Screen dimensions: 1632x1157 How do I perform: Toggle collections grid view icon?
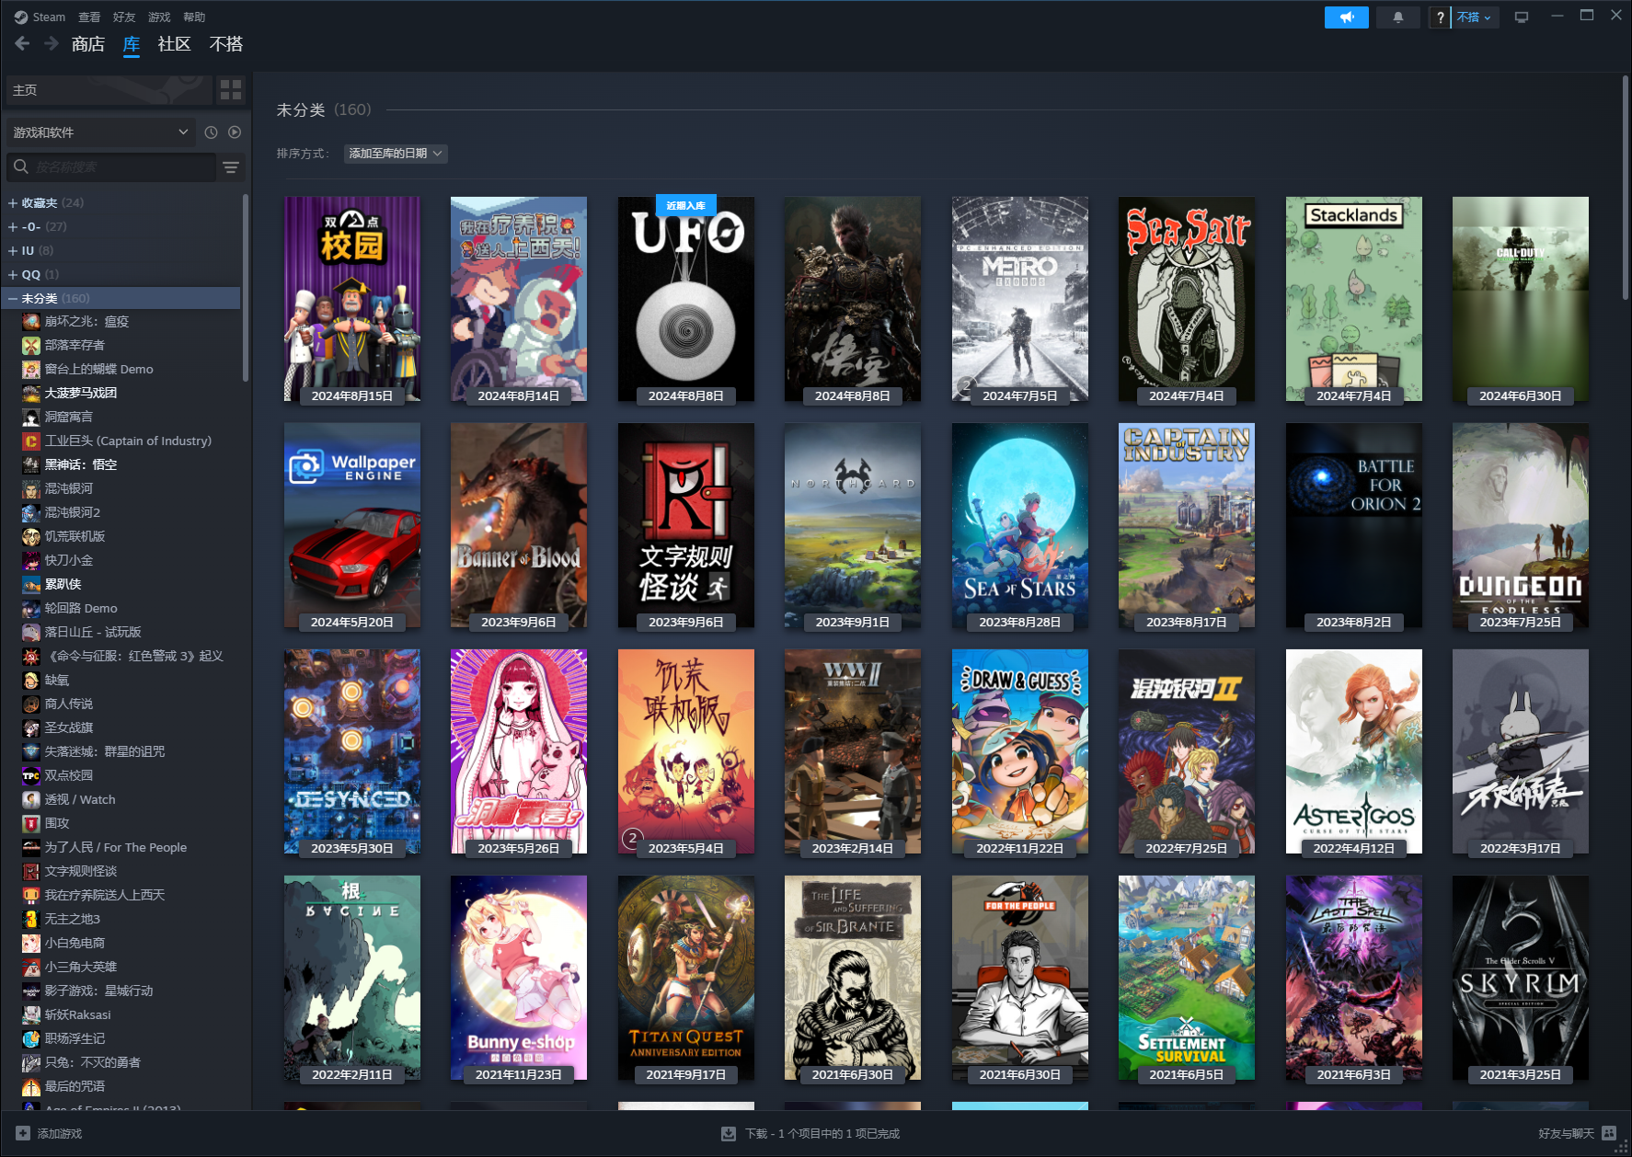coord(231,89)
